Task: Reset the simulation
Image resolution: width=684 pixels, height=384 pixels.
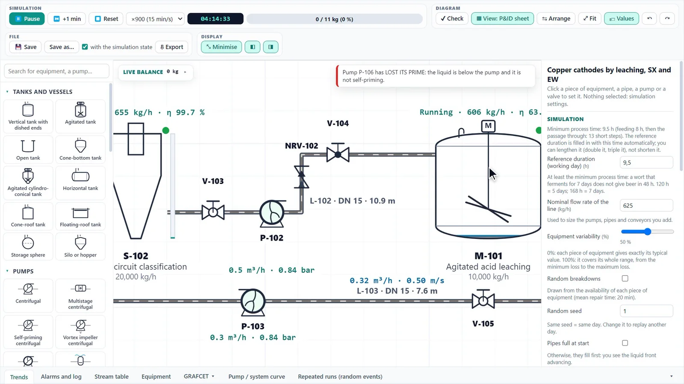Action: (x=106, y=19)
